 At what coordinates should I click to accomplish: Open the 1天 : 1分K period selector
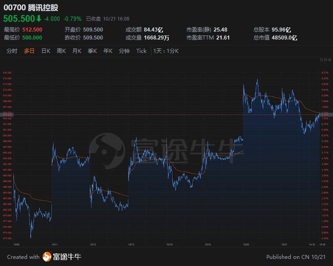click(x=166, y=51)
